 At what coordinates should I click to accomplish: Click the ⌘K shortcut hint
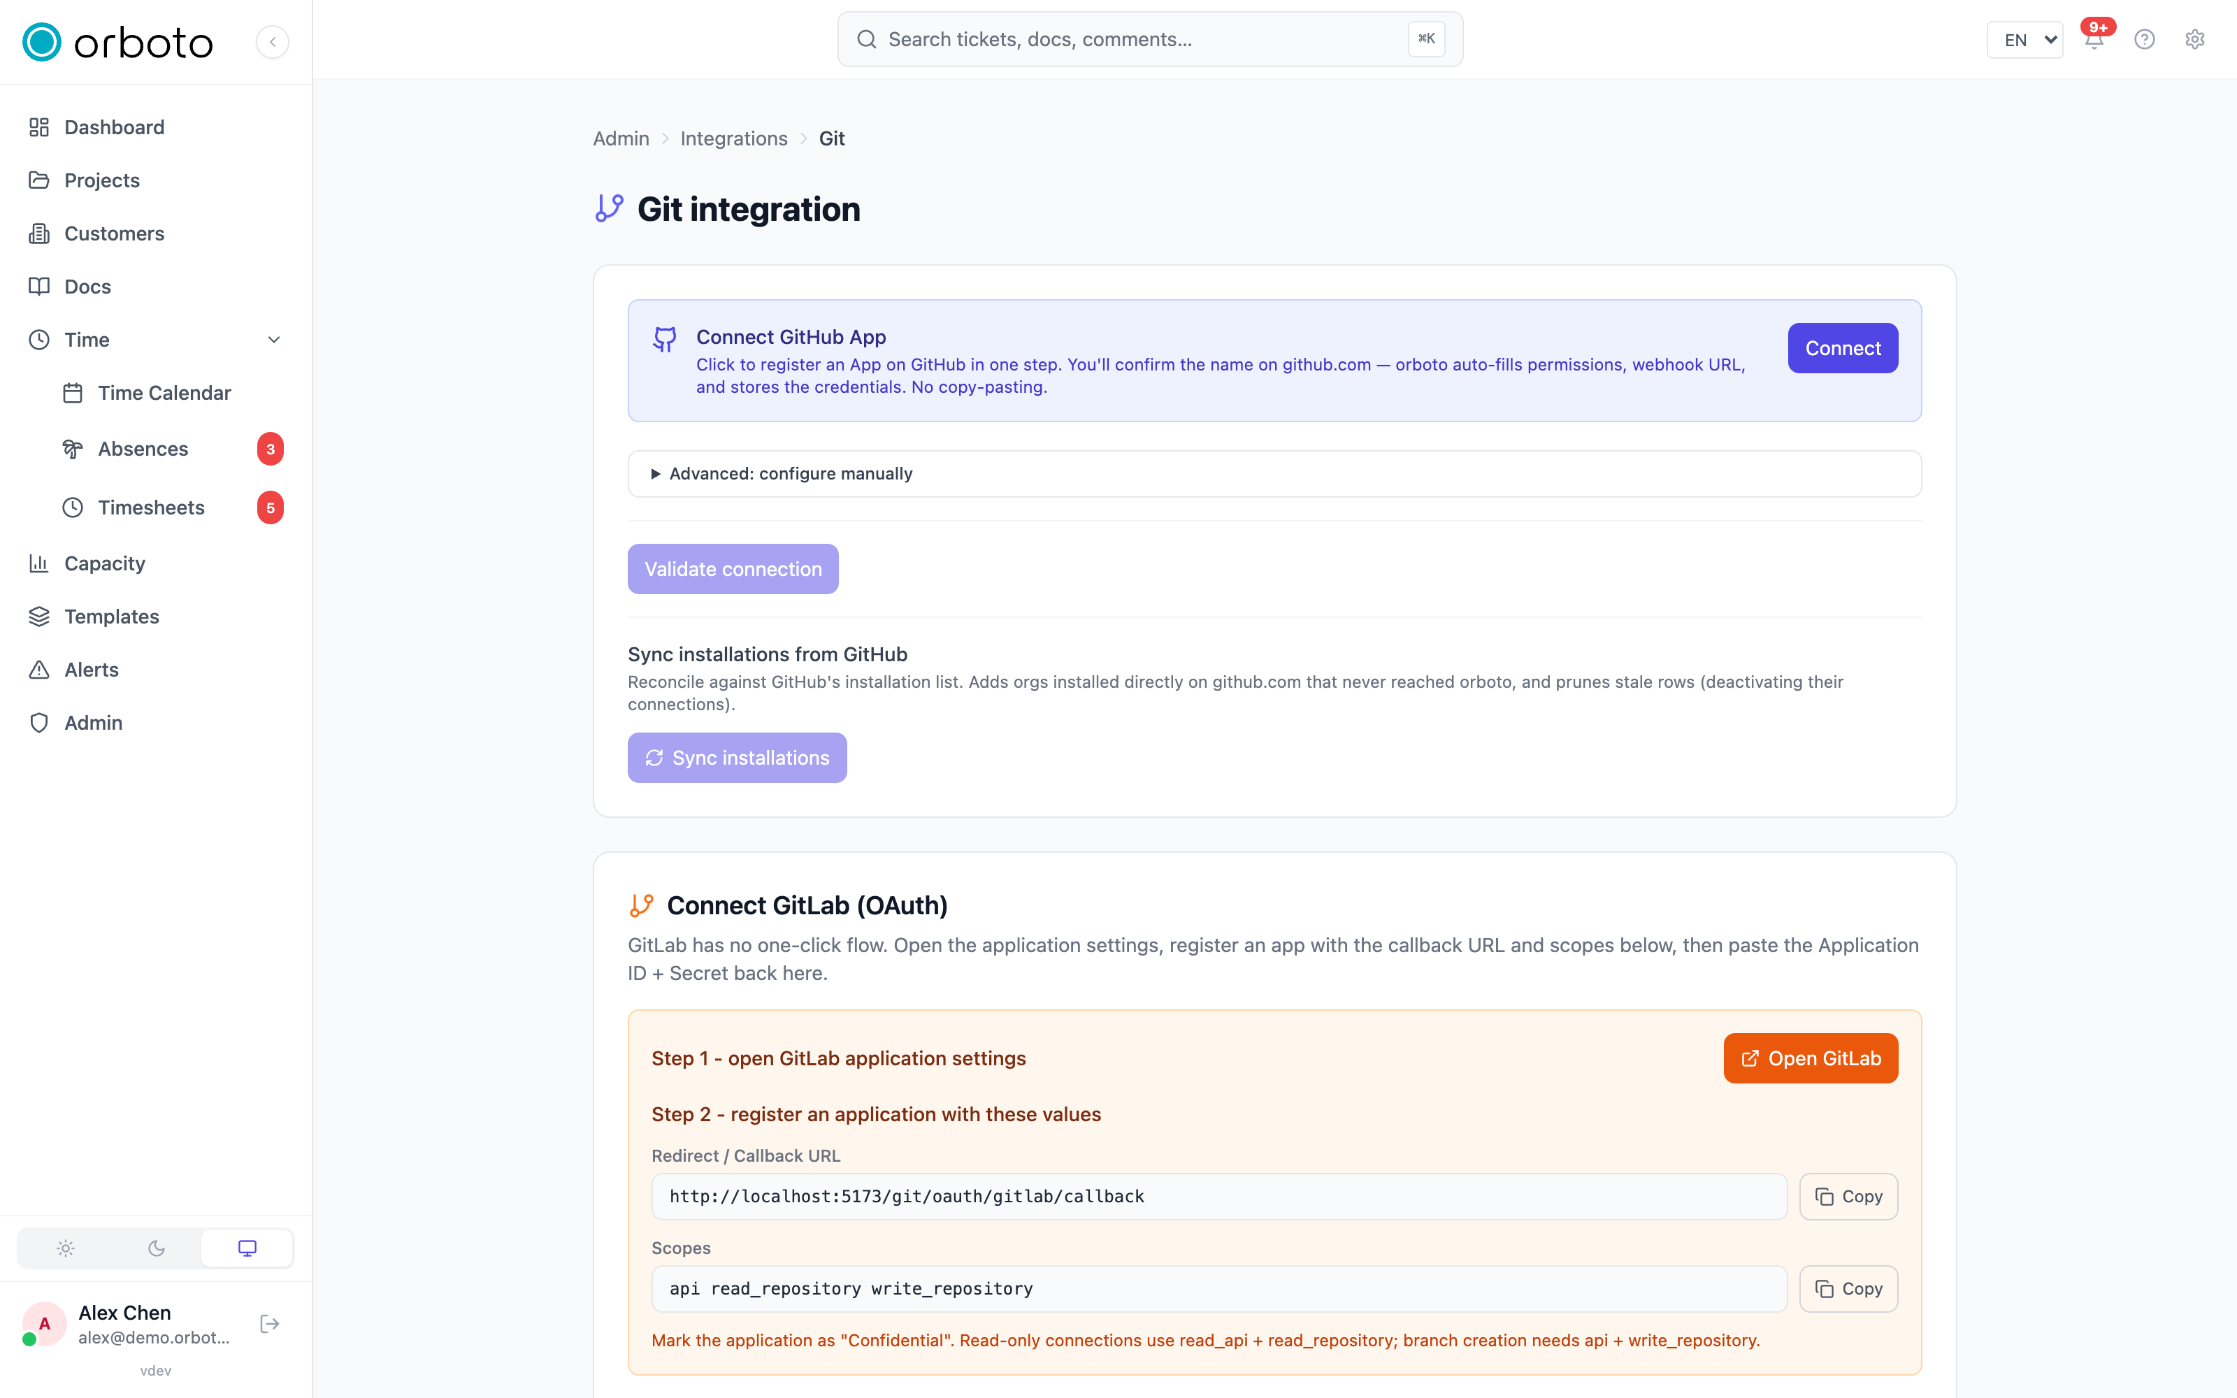1425,39
